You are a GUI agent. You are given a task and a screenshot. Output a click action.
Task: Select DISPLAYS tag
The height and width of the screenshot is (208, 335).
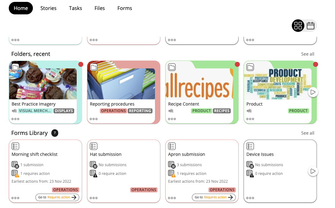tap(64, 111)
